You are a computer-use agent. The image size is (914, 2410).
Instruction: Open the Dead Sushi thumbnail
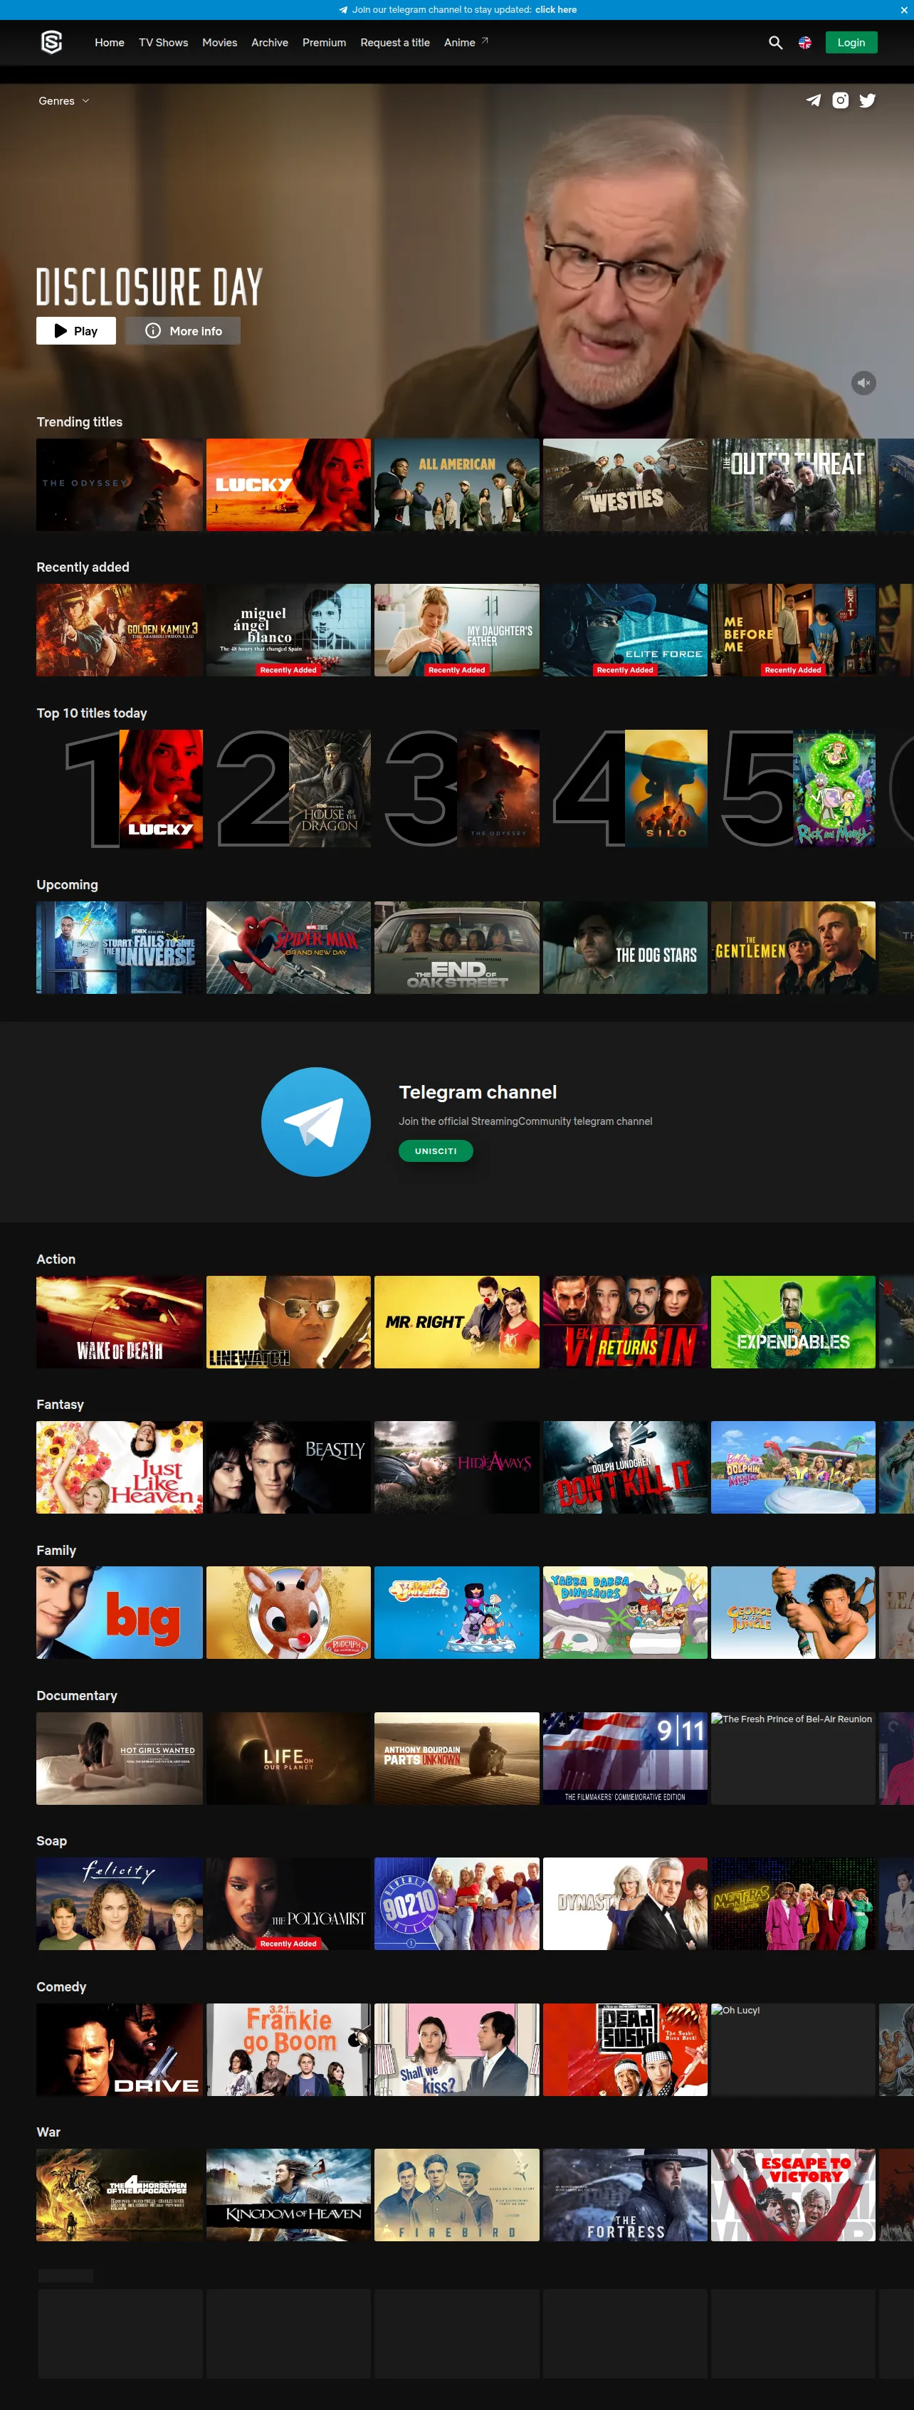click(625, 2049)
